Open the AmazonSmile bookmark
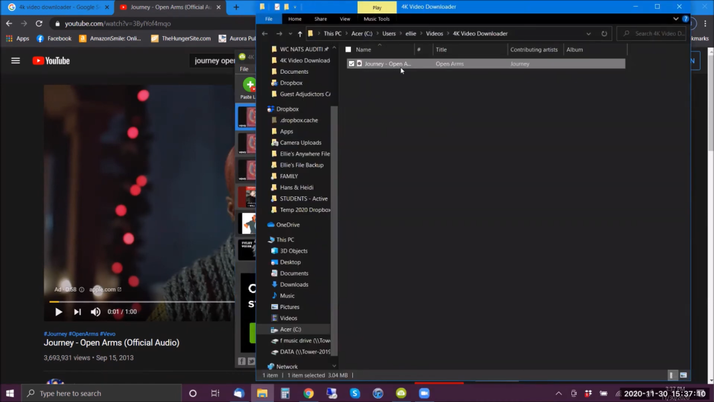 pyautogui.click(x=111, y=38)
